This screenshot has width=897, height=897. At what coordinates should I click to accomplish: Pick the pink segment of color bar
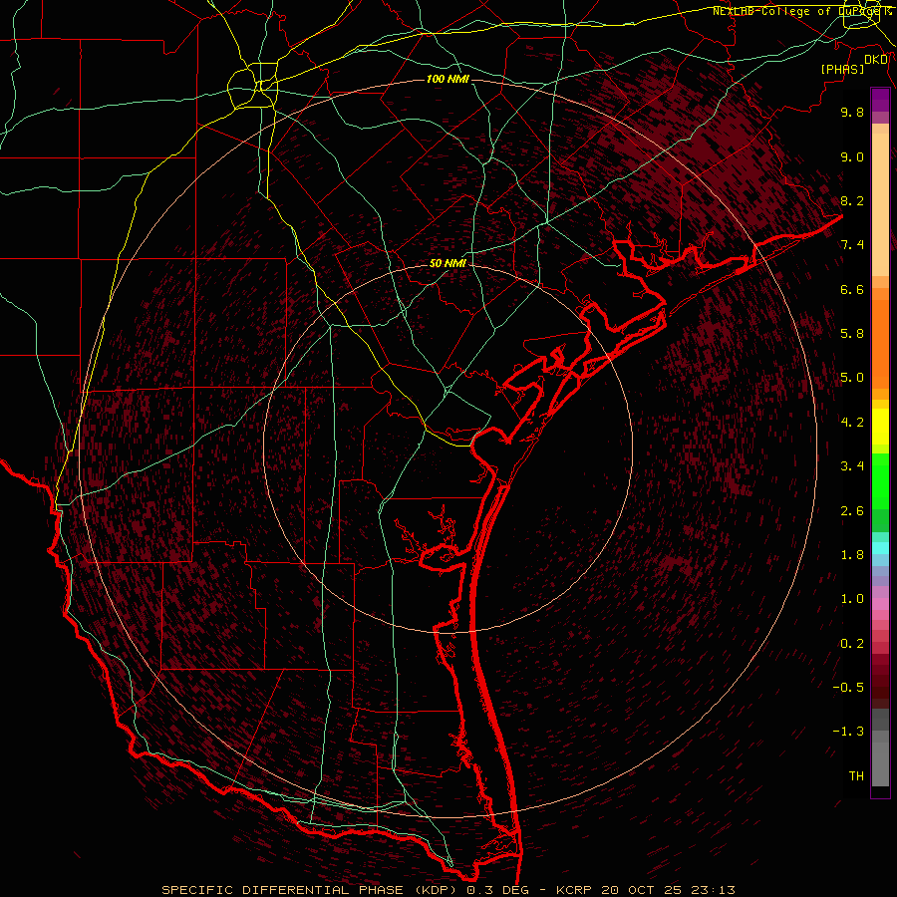[x=880, y=604]
